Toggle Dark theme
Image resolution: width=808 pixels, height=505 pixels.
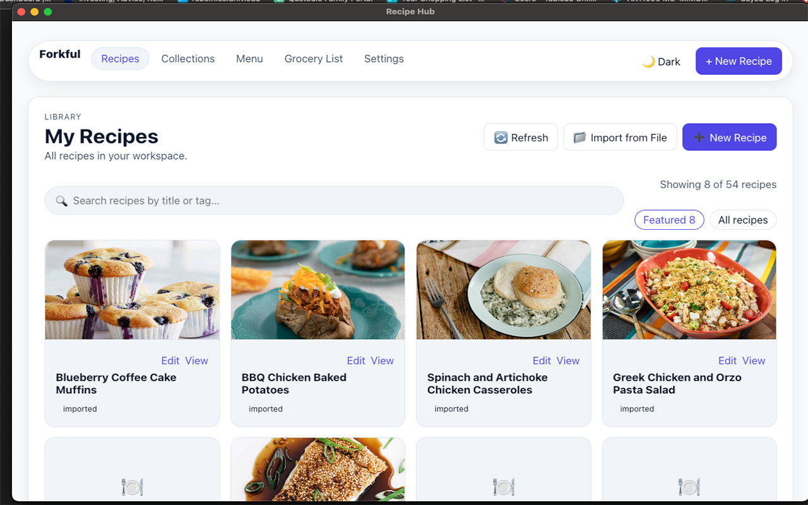coord(661,61)
